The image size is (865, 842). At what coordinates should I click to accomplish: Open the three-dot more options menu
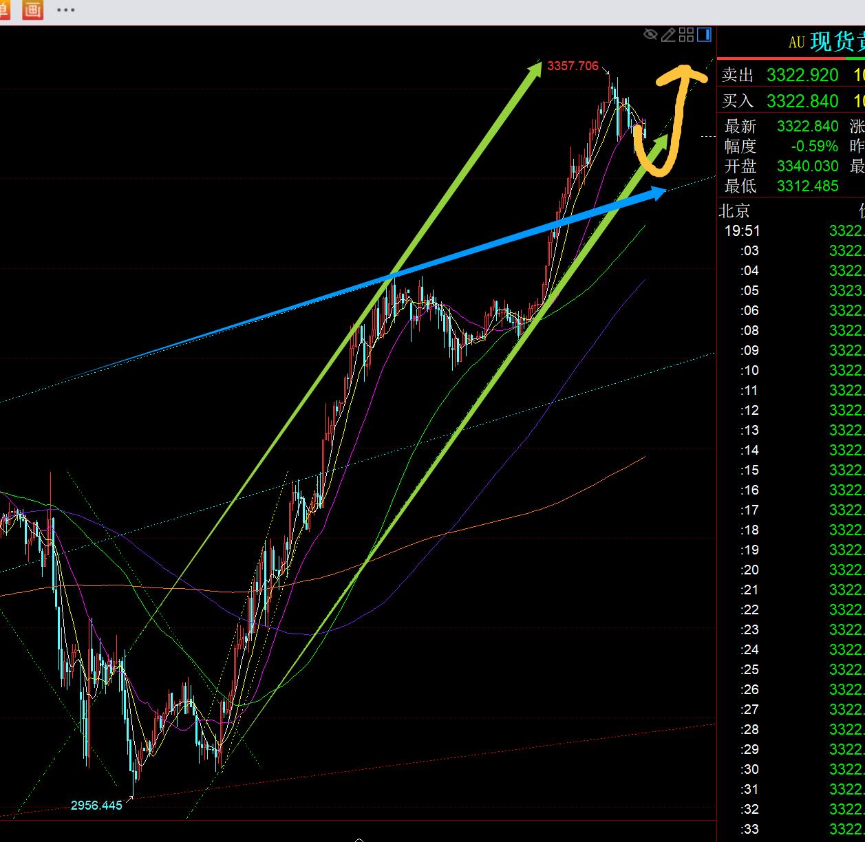coord(66,10)
